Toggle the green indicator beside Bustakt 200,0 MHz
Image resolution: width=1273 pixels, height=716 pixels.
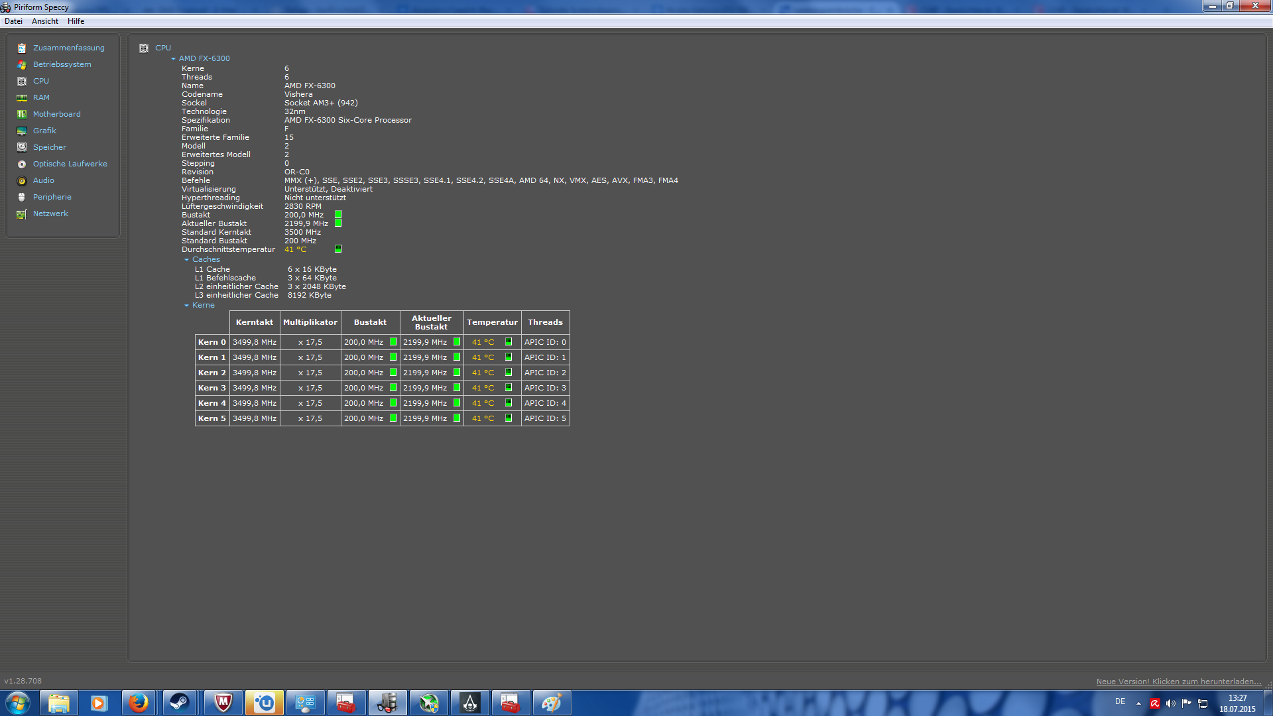[338, 215]
